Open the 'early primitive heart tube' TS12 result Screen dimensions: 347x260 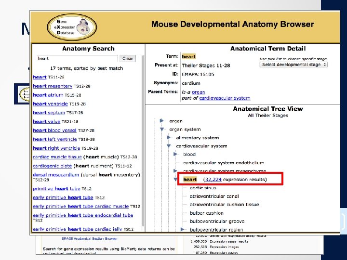pyautogui.click(x=63, y=197)
